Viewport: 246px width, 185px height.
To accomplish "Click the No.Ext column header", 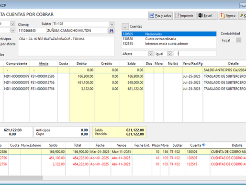I will [x=173, y=63].
